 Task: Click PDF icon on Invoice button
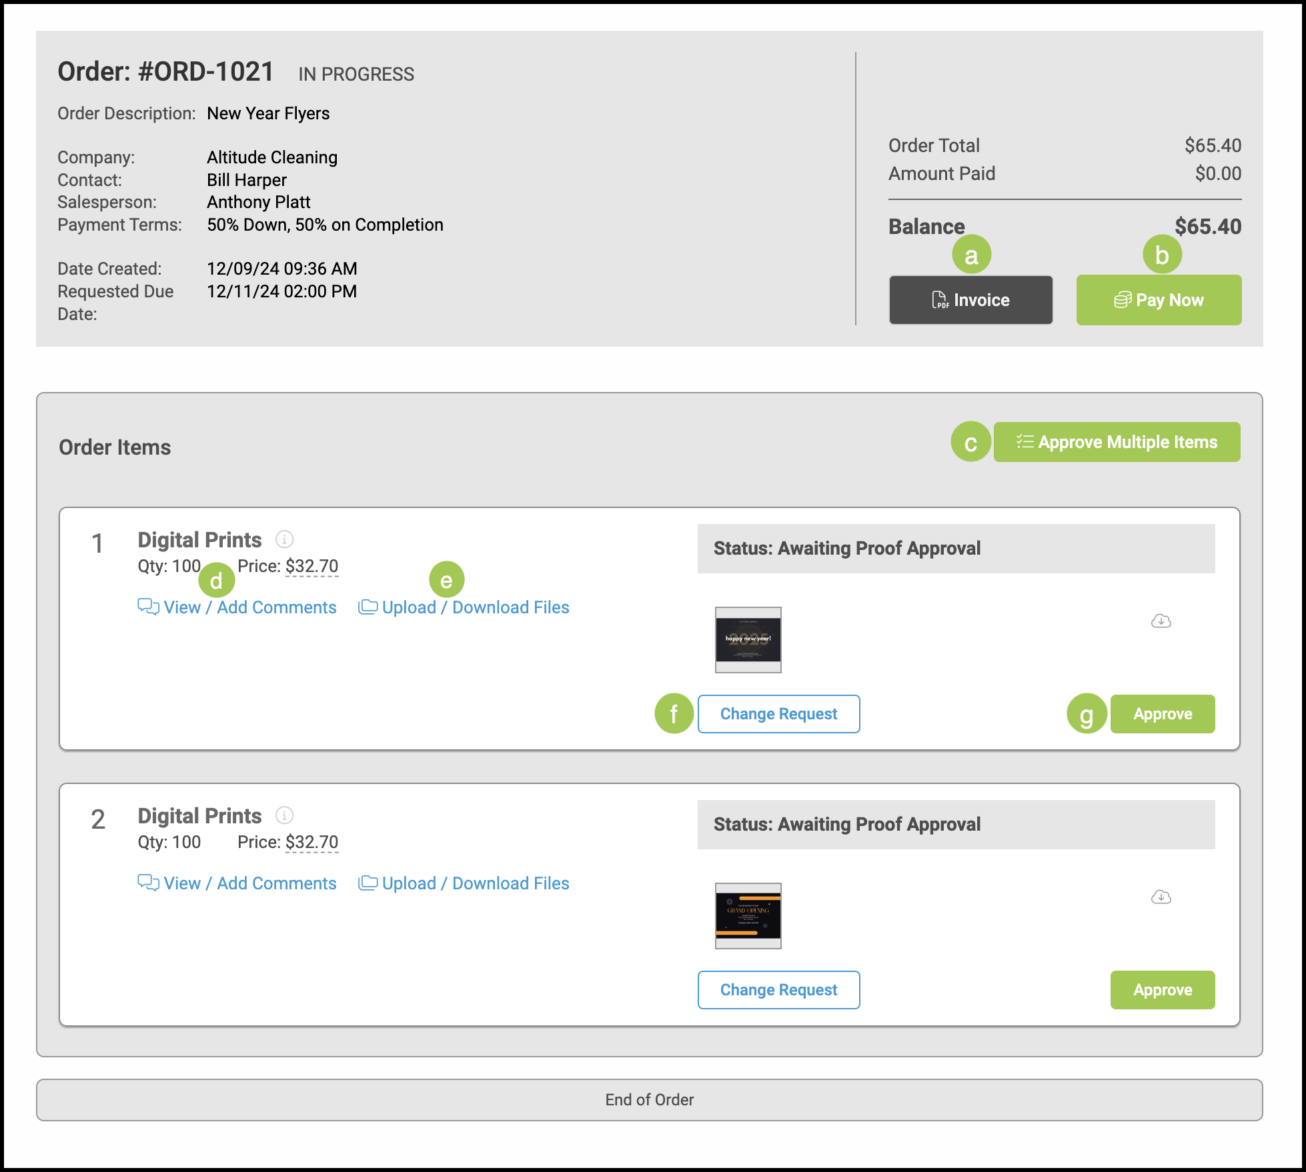(939, 300)
